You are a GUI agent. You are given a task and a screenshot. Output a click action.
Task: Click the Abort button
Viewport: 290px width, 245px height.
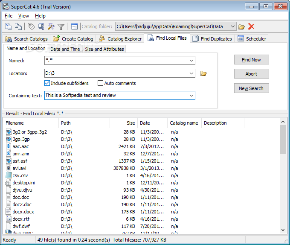point(251,74)
